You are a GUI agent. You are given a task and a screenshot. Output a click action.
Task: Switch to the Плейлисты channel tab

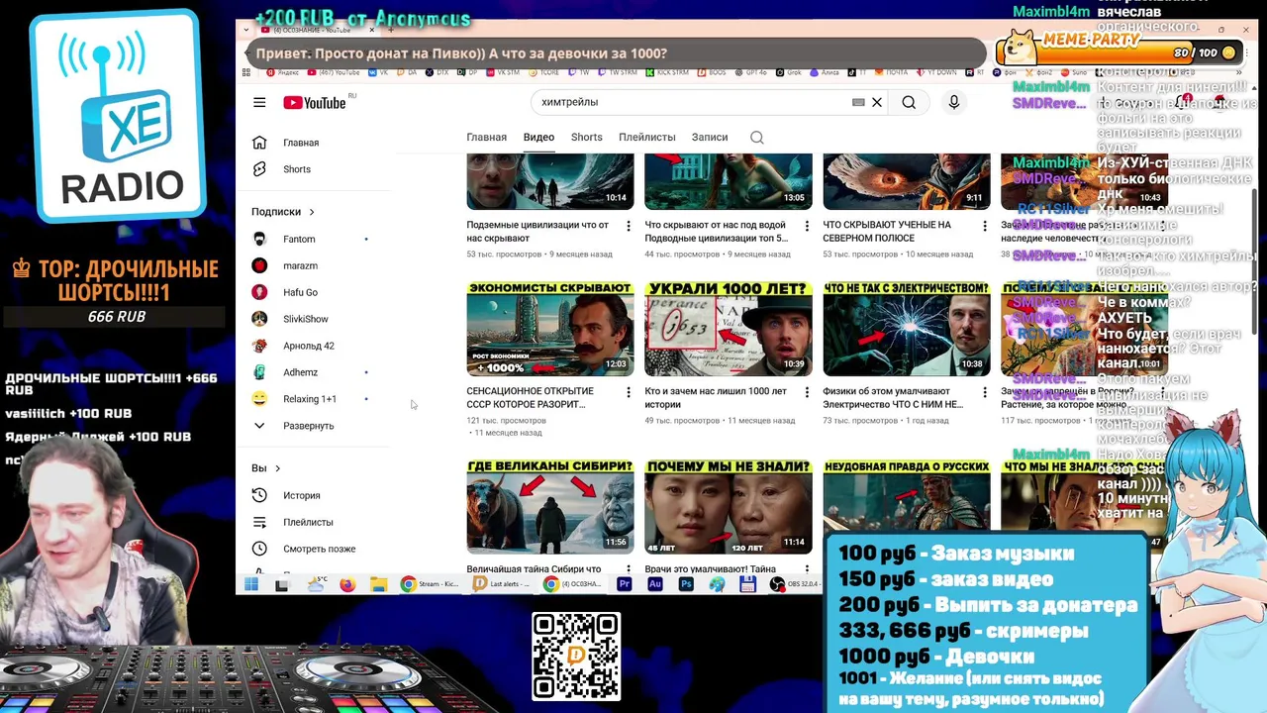click(x=647, y=138)
